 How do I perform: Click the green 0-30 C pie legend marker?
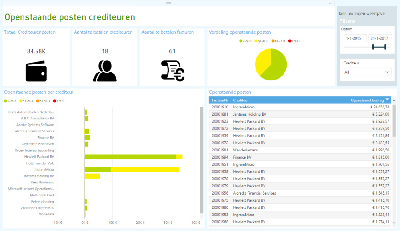point(240,41)
